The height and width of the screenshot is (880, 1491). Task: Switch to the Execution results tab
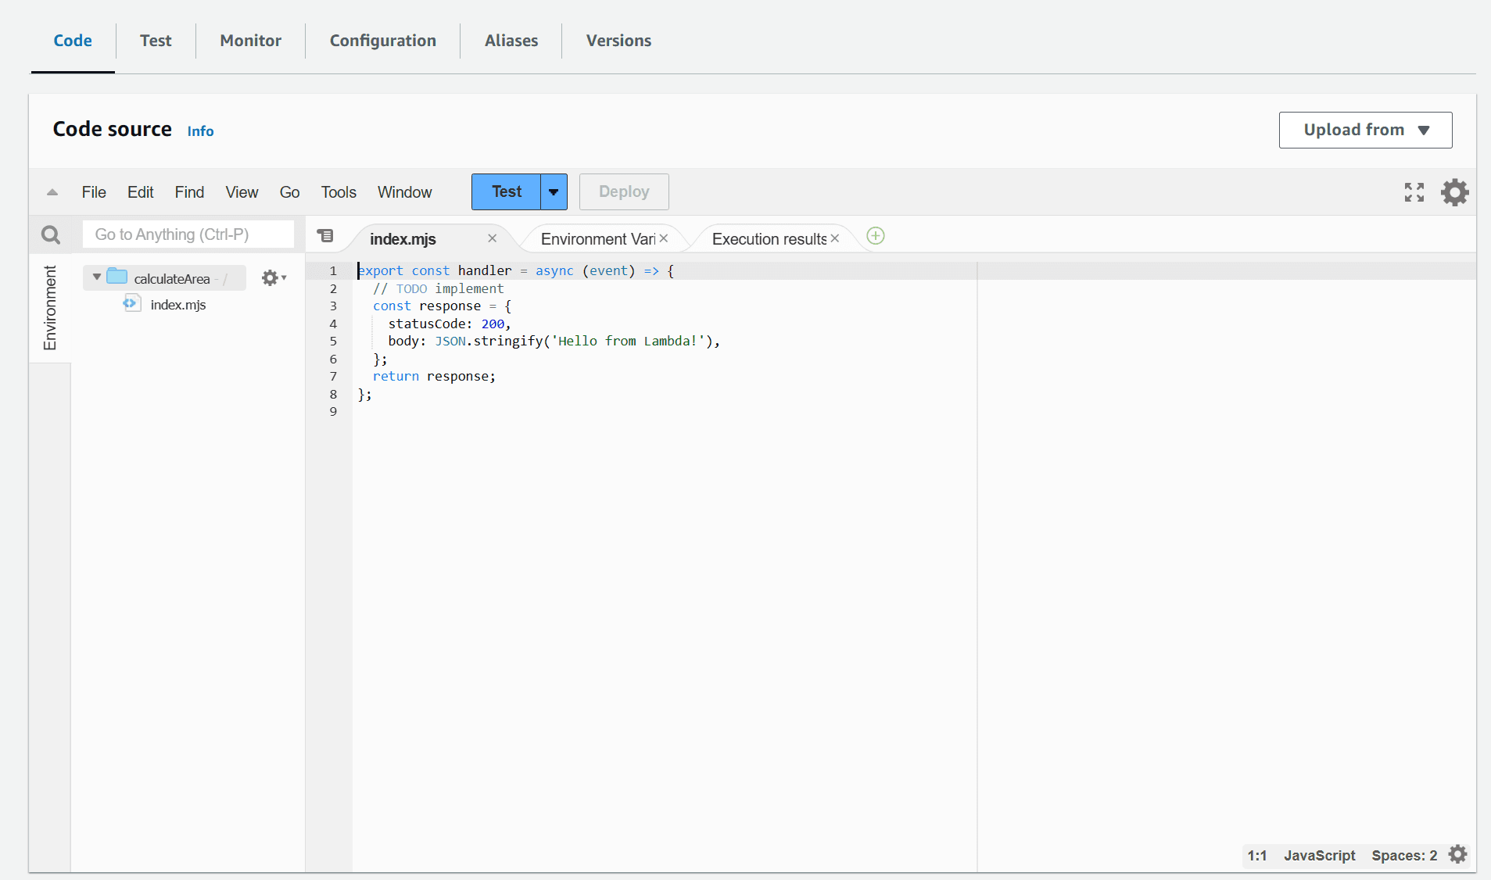click(769, 239)
